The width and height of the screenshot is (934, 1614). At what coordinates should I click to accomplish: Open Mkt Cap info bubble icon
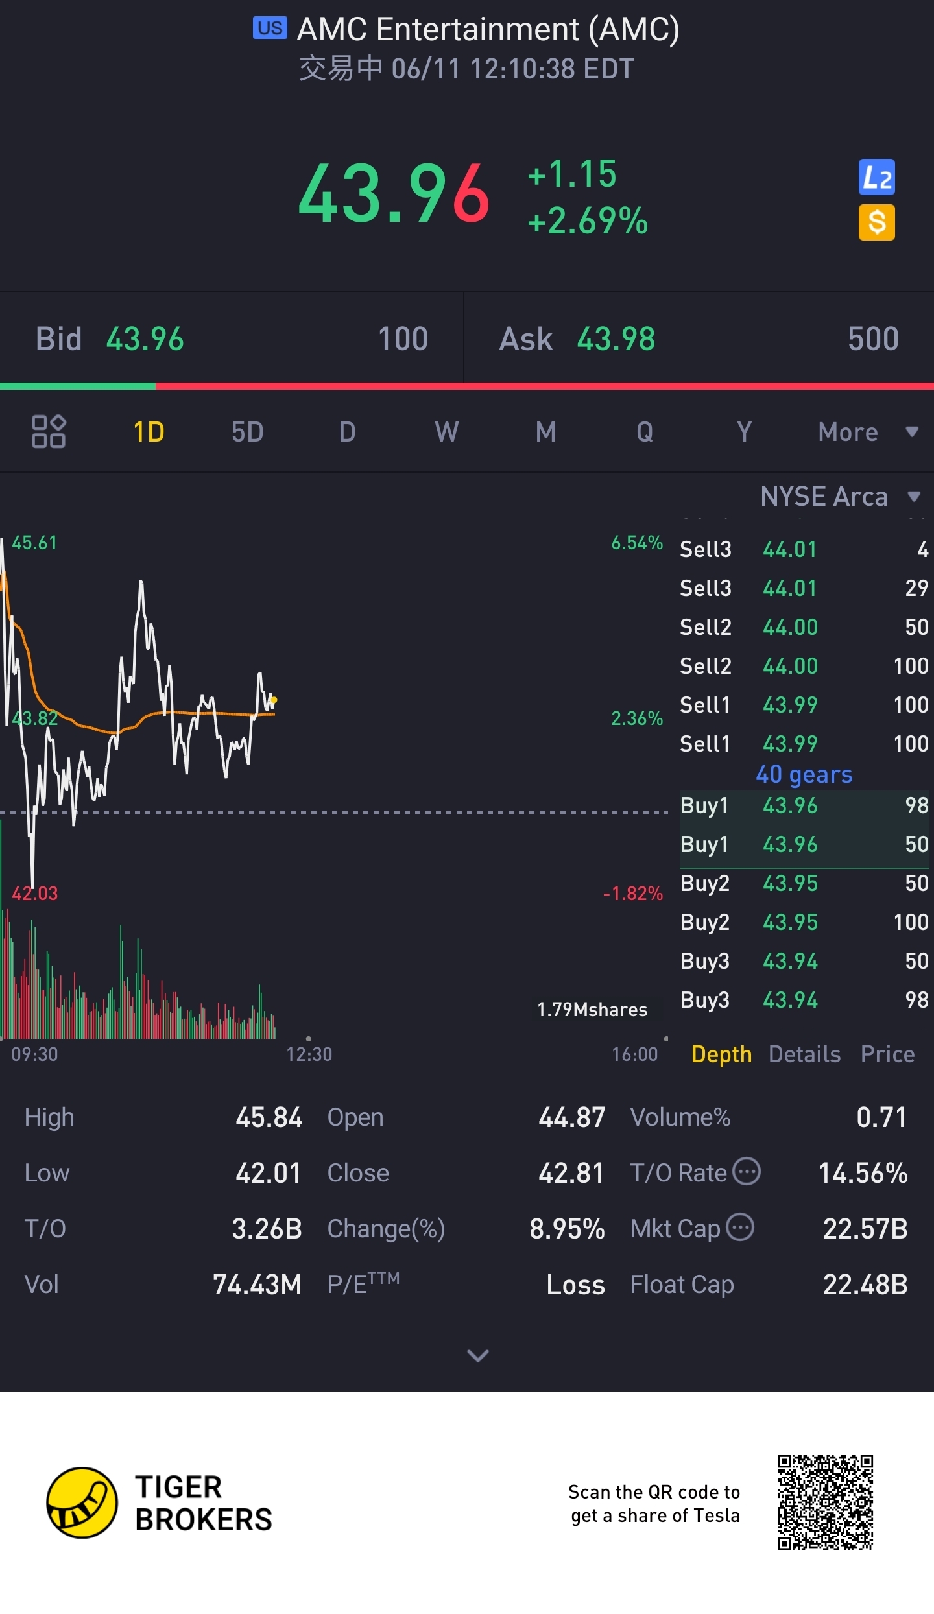tap(740, 1227)
